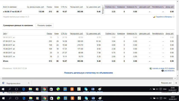Click the 133.99 average daily spend value
This screenshot has height=101, width=179.
pos(41,12)
